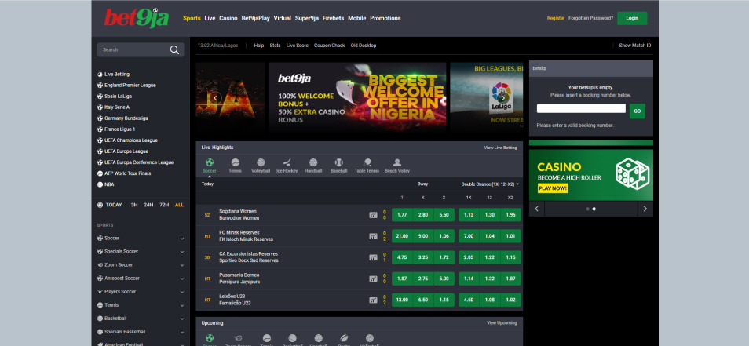Open stats icon for Pusamania Borneo match

[373, 279]
